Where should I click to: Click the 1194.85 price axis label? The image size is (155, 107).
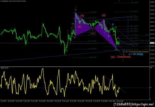(152, 2)
